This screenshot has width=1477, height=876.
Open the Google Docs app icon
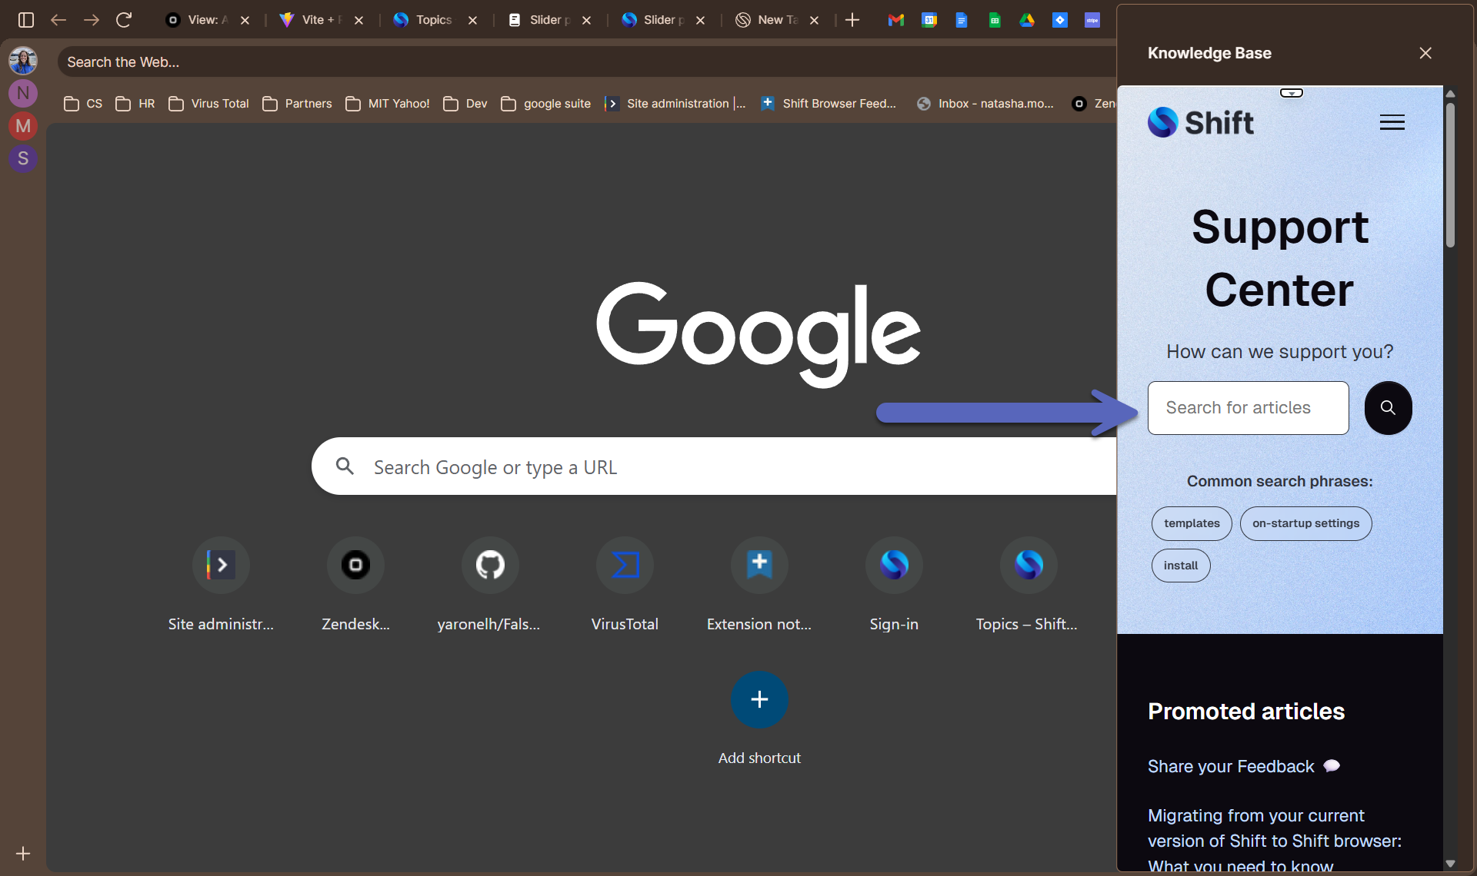pos(962,20)
